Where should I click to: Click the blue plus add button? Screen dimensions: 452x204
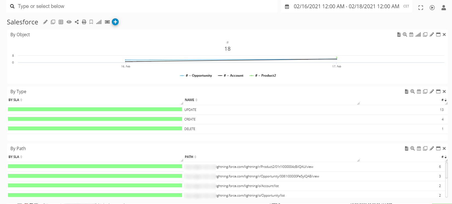(x=115, y=22)
